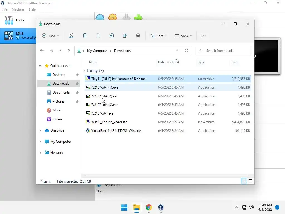Click VirtualBox New blue starburst icon

(x=100, y=17)
